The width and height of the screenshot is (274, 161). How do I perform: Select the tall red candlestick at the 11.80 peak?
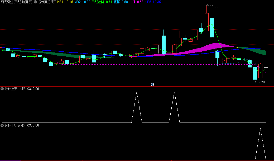(x=206, y=22)
